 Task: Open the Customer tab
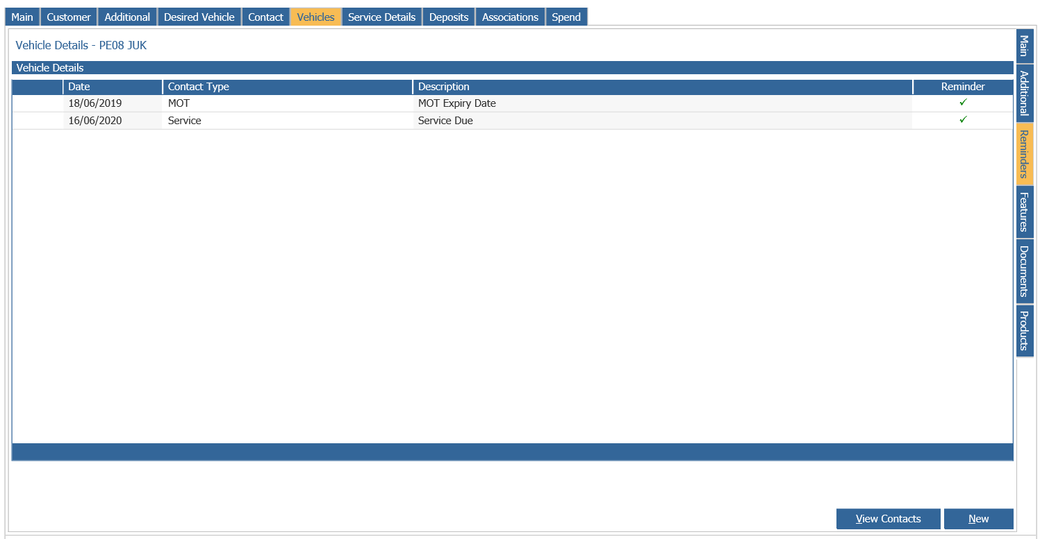coord(69,17)
